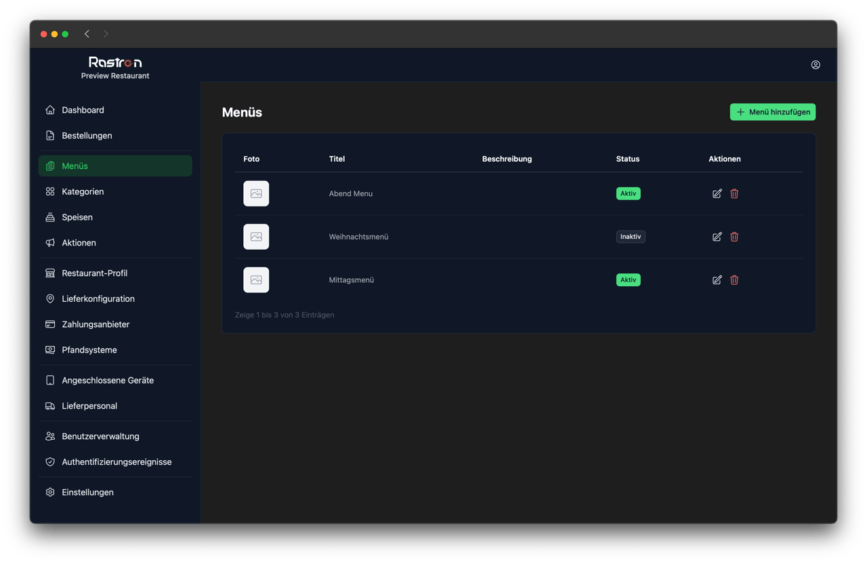Click the Weihnachtsmenü photo placeholder
867x563 pixels.
[x=256, y=237]
